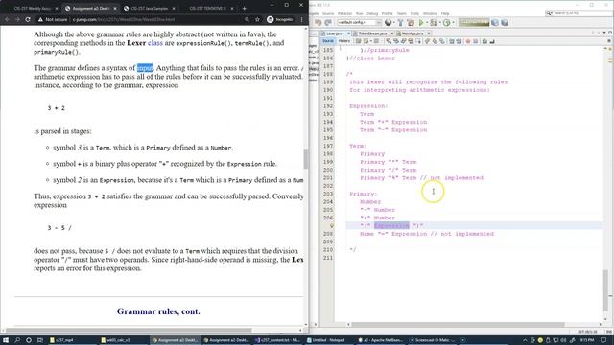Image resolution: width=614 pixels, height=345 pixels.
Task: Click line number 192 in editor gutter
Action: click(x=328, y=106)
